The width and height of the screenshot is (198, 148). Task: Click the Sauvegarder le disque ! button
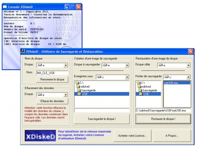point(102,119)
